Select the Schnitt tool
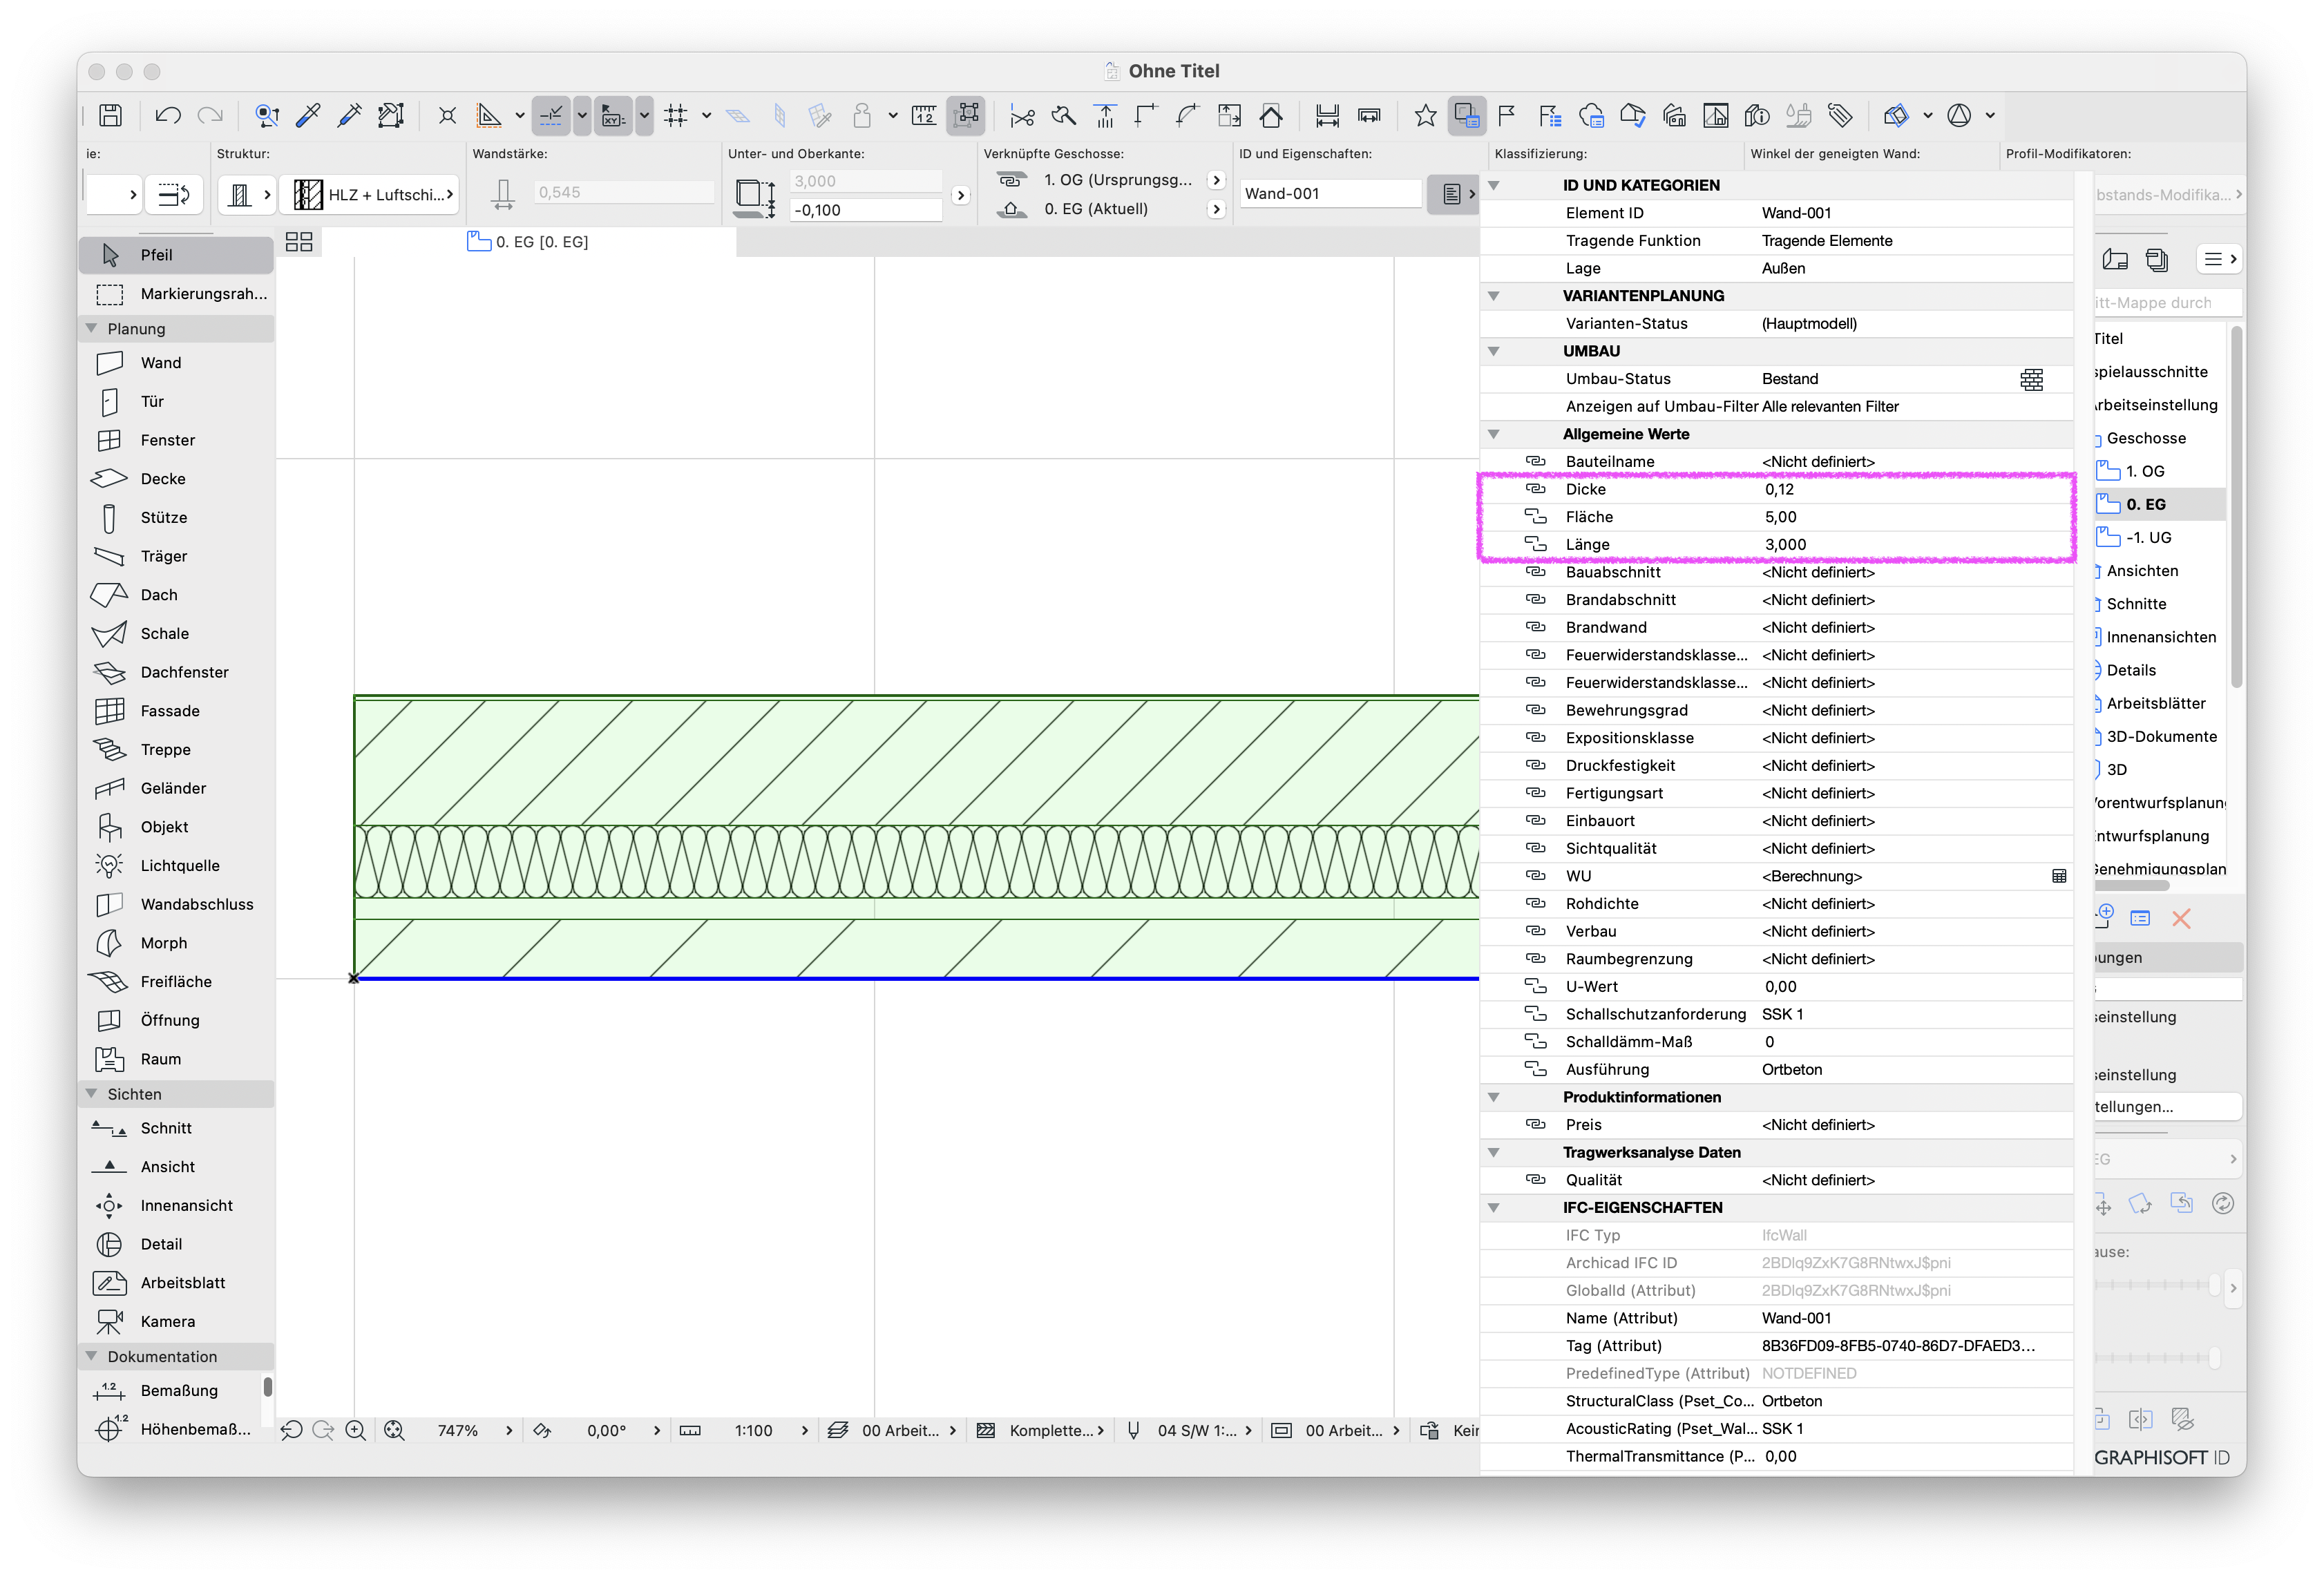2324x1579 pixels. tap(176, 1128)
